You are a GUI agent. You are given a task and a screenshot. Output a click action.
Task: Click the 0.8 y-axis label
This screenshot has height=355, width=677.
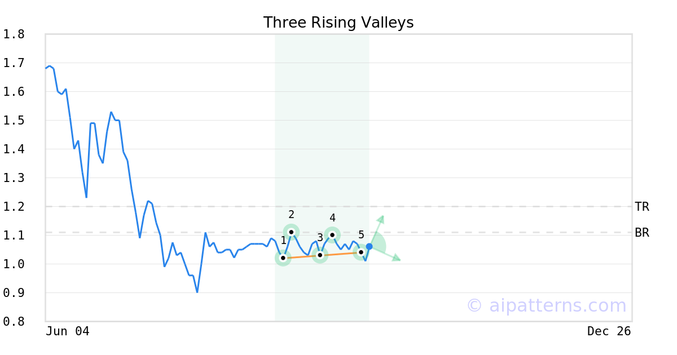14,321
